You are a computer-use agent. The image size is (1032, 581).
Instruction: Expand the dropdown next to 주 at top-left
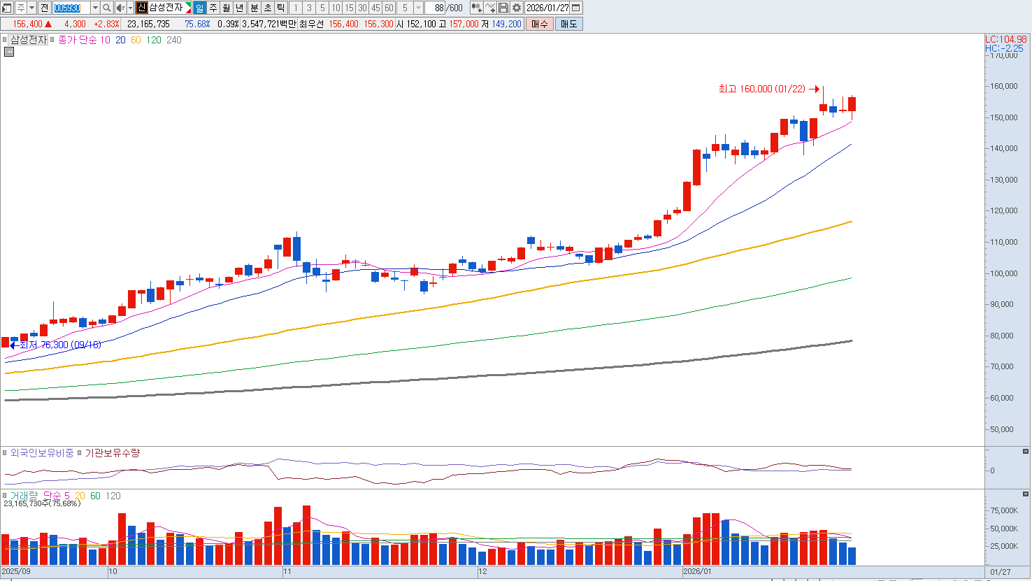[x=31, y=8]
